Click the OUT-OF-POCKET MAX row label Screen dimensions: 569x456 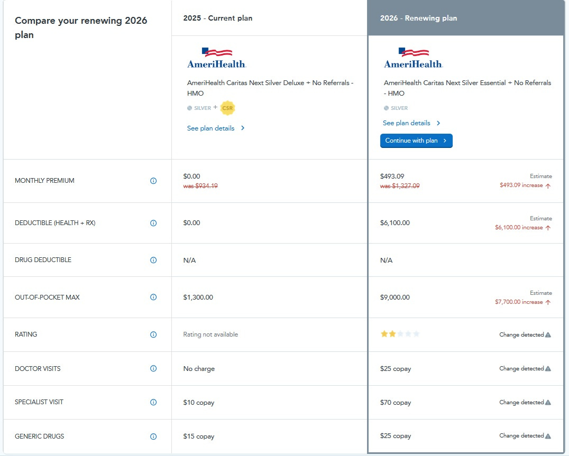coord(47,297)
